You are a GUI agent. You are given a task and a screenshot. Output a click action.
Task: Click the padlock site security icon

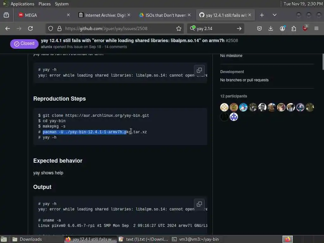(x=59, y=28)
